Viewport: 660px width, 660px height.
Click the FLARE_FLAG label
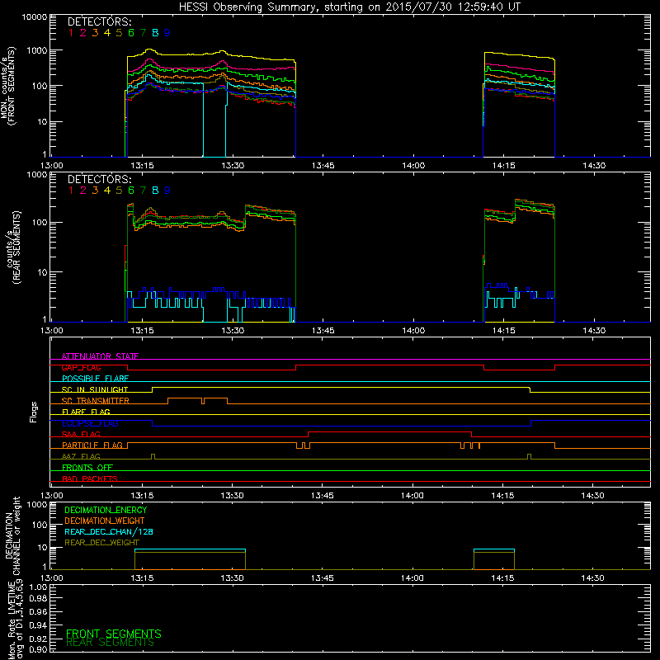[86, 412]
